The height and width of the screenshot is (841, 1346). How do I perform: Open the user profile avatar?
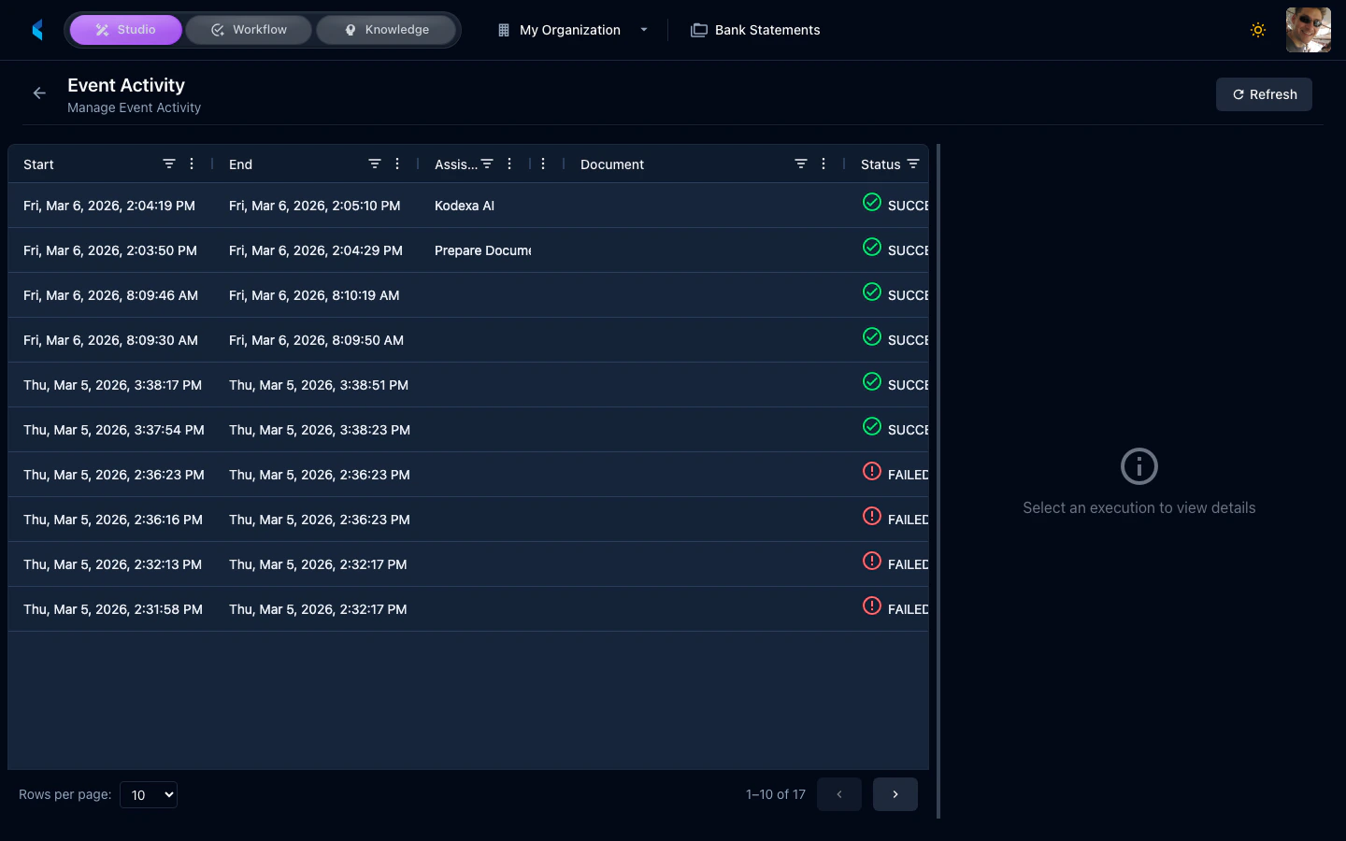coord(1308,29)
